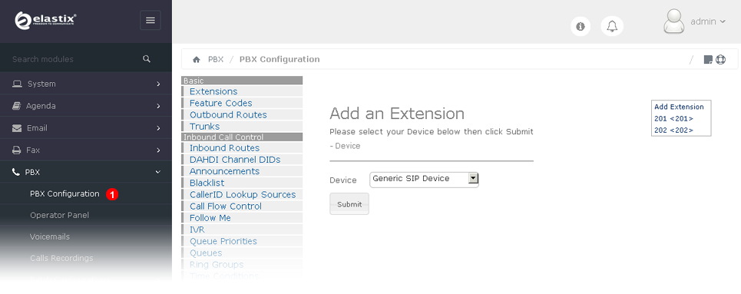Open Calls Recordings submenu item

61,258
